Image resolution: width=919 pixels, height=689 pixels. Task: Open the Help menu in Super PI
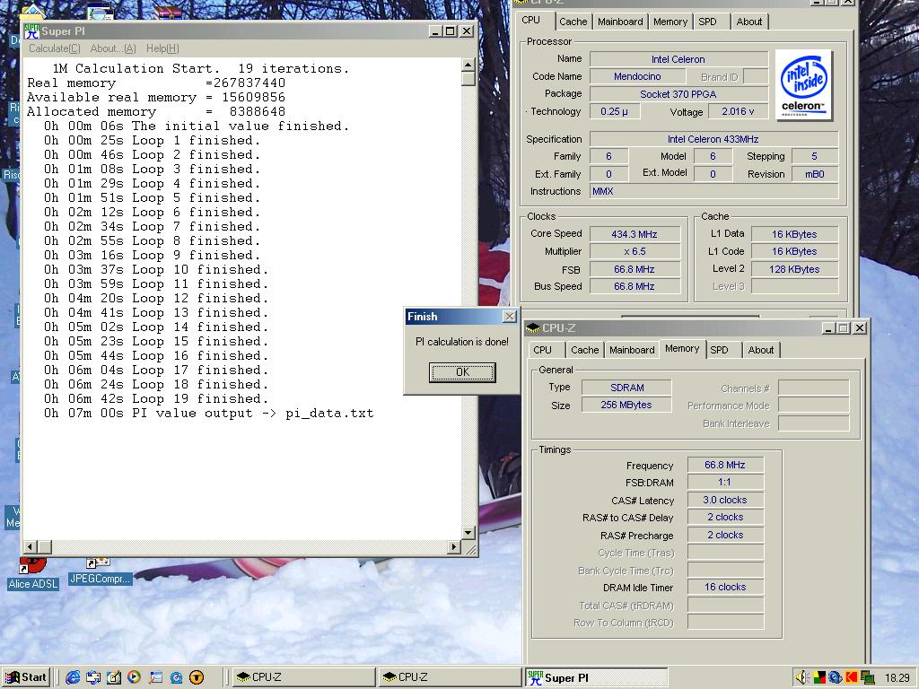coord(162,48)
